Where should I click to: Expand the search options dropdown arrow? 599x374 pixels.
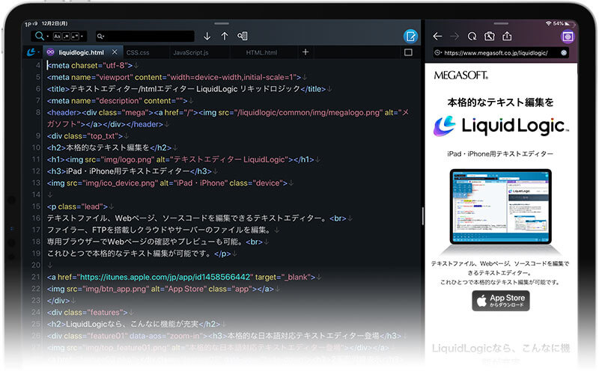(x=82, y=36)
